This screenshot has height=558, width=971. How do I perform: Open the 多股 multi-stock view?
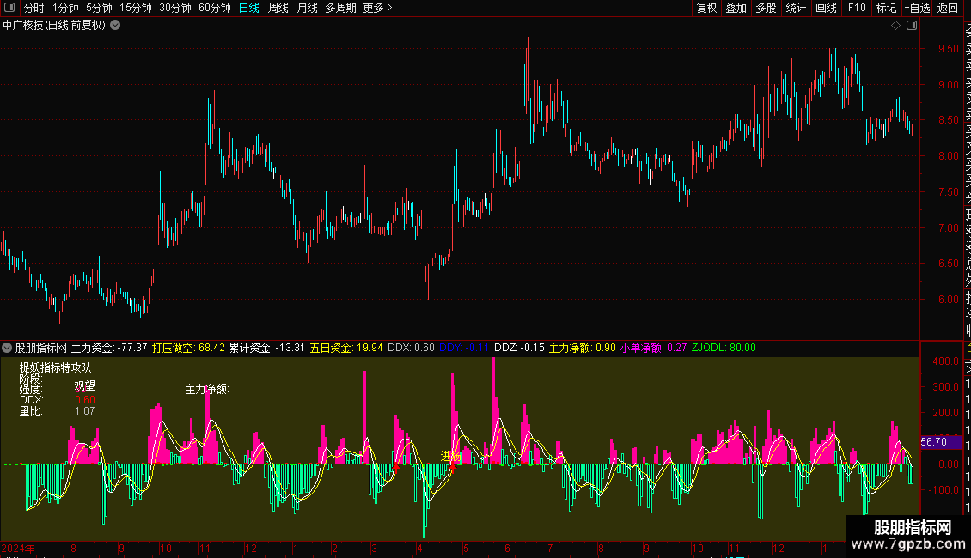click(x=766, y=9)
